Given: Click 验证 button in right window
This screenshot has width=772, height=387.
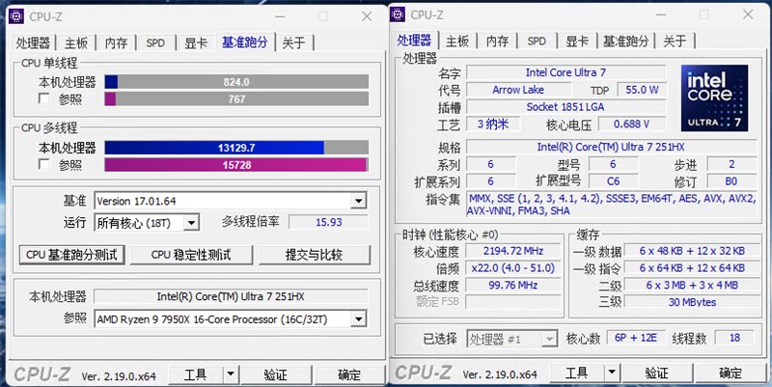Looking at the screenshot, I should pyautogui.click(x=657, y=373).
